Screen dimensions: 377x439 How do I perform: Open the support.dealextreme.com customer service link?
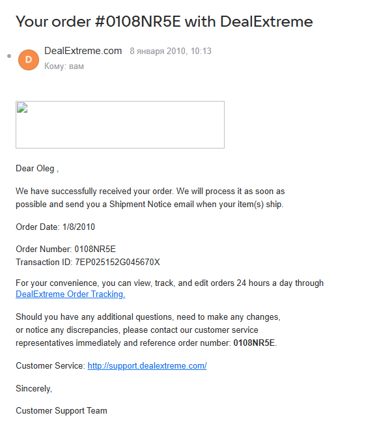click(x=147, y=365)
